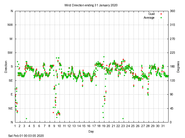
Task: Click the 'NE' direction axis label
Action: [10, 108]
